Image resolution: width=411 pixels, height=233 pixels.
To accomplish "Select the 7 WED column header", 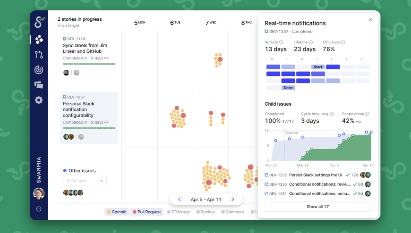I will [x=211, y=23].
